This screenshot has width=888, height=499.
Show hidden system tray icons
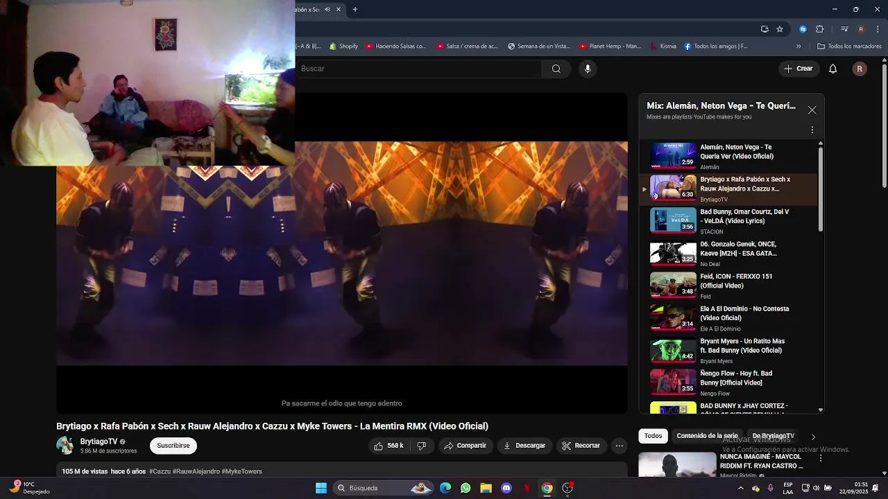[741, 488]
